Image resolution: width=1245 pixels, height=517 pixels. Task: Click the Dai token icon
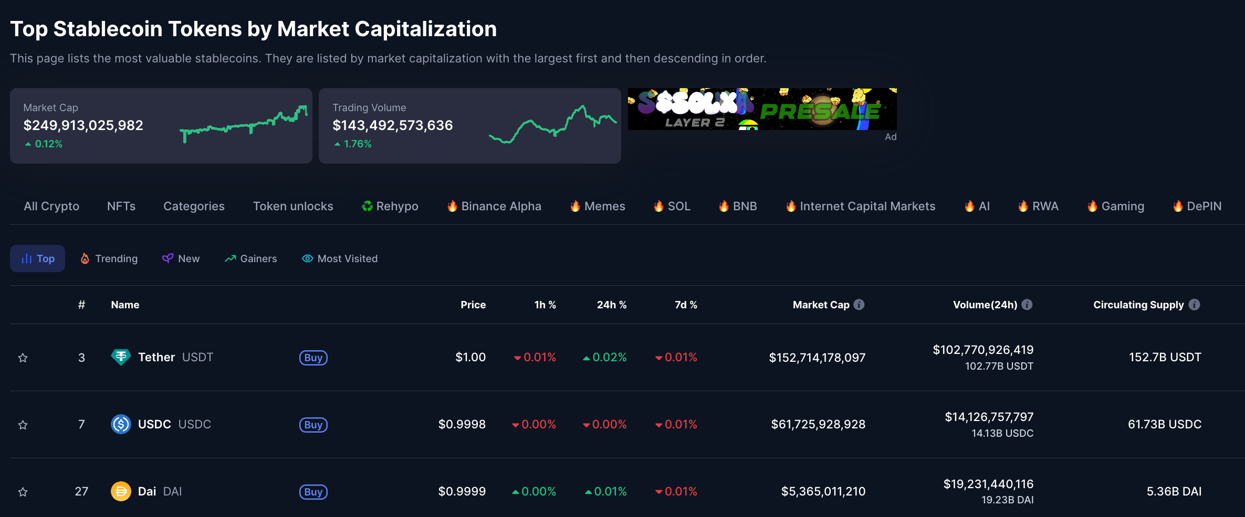point(121,491)
